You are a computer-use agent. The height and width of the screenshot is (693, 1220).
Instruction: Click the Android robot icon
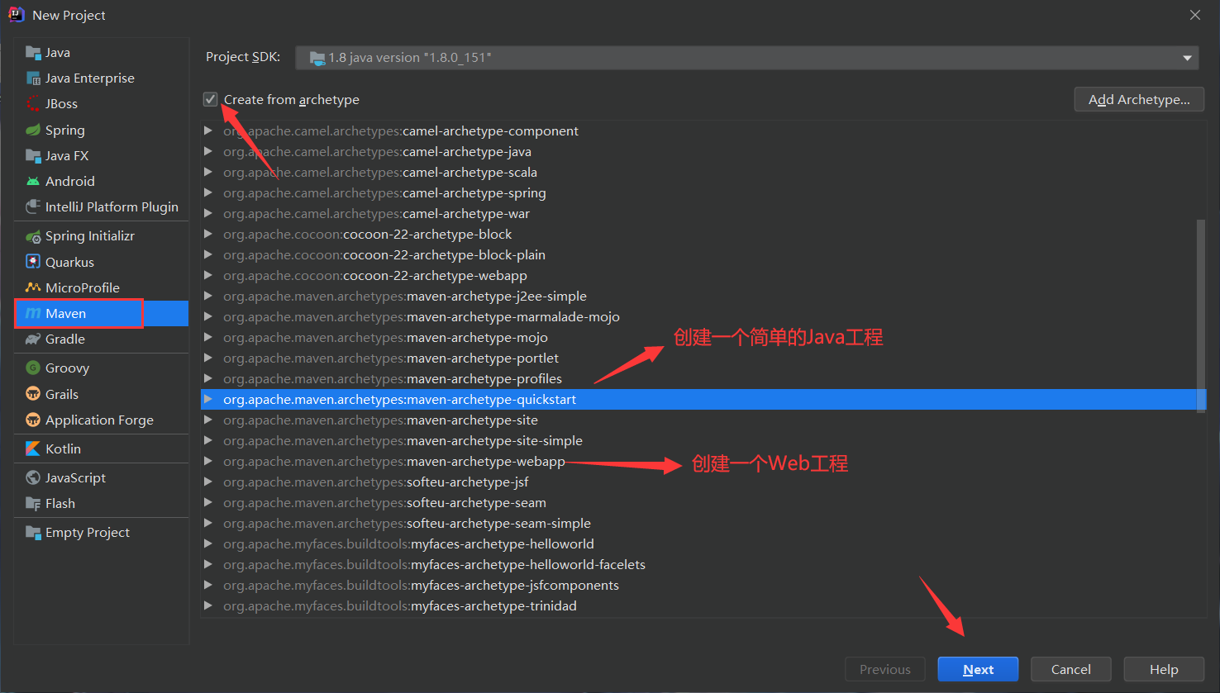33,181
